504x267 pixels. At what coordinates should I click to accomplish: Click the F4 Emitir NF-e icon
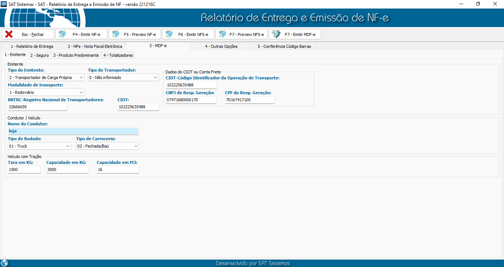tap(62, 34)
